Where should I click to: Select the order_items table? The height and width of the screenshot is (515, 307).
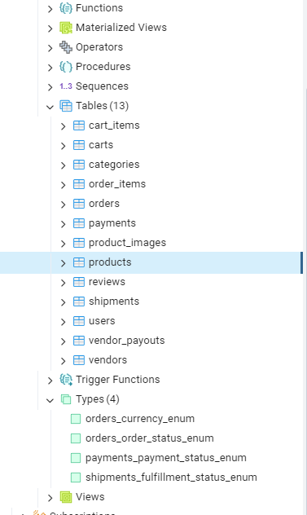(x=117, y=184)
